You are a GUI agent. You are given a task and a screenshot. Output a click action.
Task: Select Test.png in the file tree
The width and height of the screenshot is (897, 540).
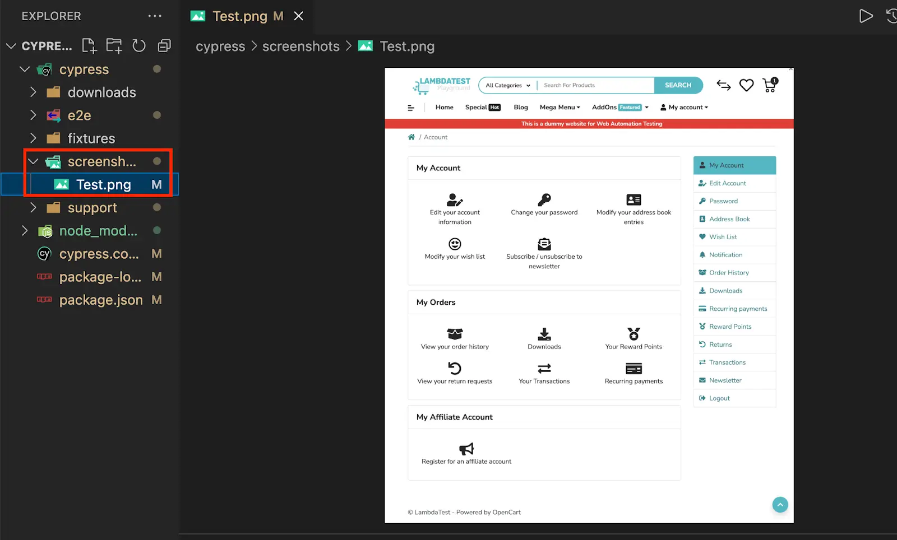[103, 185]
